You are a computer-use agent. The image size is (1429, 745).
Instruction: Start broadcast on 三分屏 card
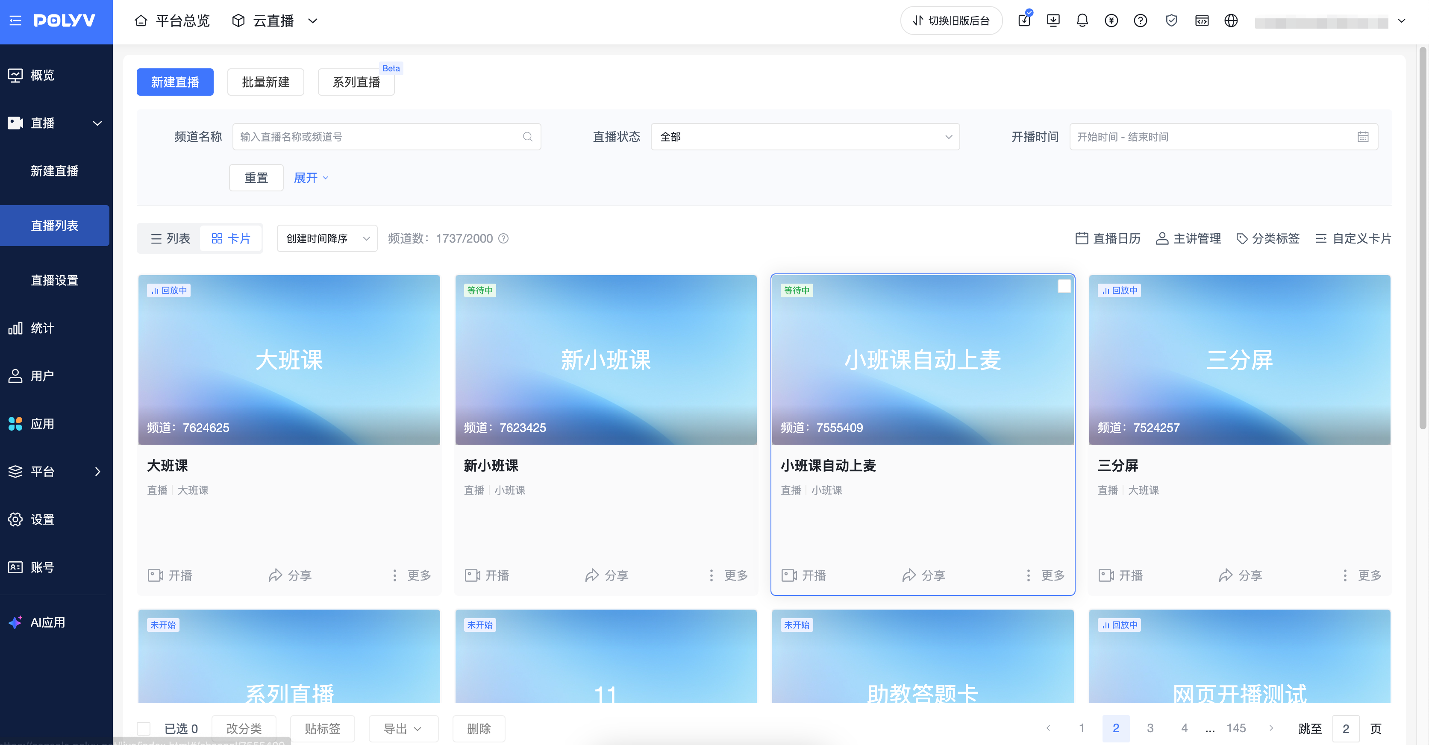click(1120, 575)
